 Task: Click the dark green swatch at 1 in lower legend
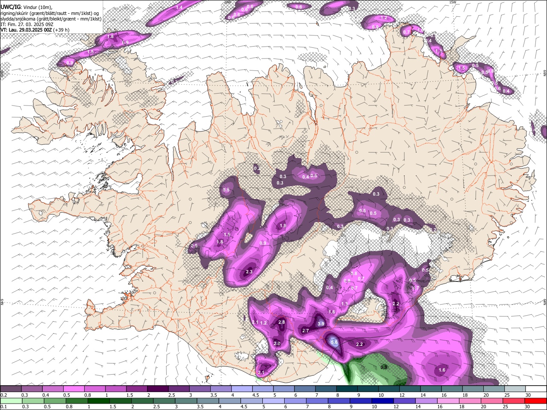point(98,401)
